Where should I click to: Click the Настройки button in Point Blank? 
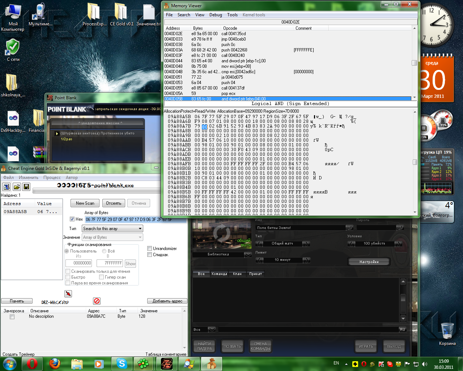pyautogui.click(x=369, y=262)
